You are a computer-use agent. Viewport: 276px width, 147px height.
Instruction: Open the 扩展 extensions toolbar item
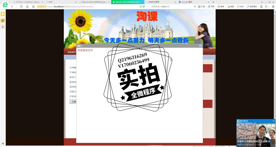click(x=201, y=7)
